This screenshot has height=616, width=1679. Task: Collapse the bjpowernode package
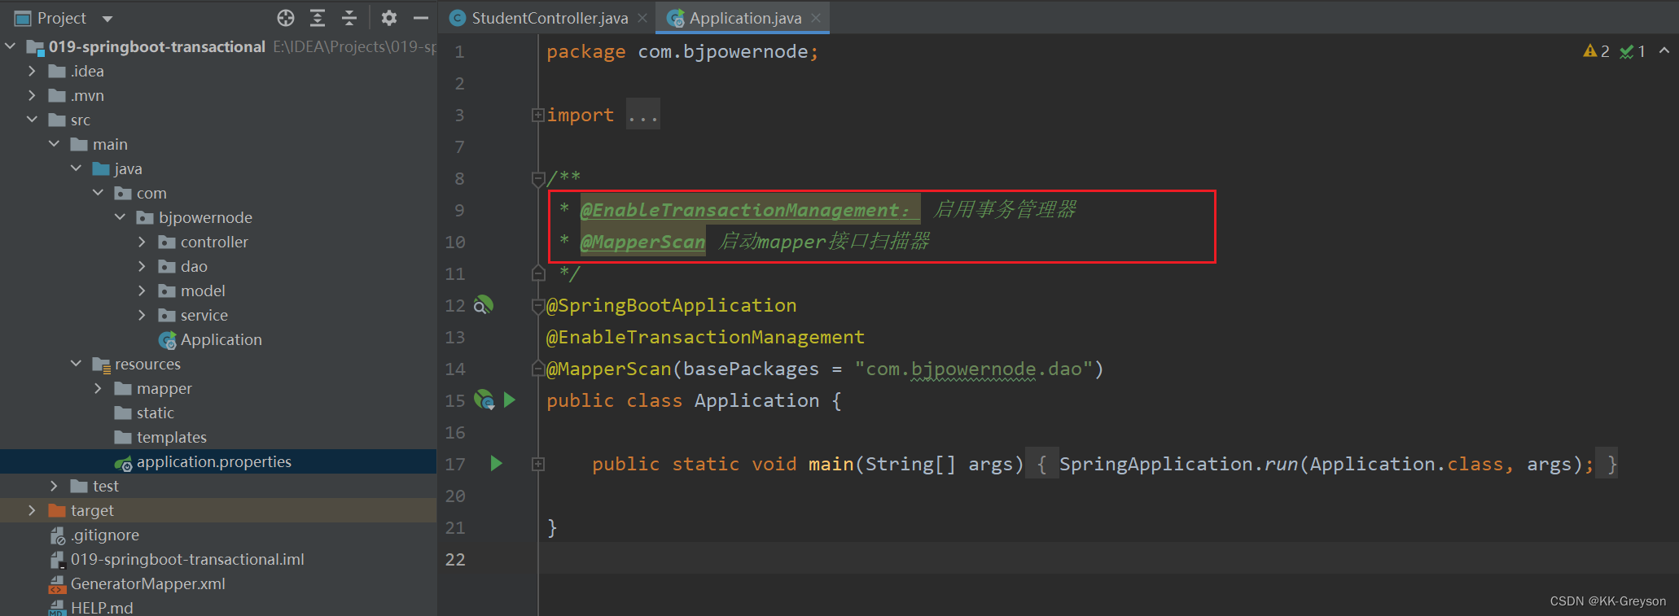[x=120, y=217]
